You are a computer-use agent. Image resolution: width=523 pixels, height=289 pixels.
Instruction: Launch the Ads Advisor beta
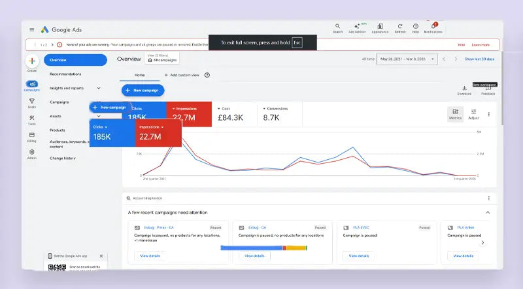(357, 28)
